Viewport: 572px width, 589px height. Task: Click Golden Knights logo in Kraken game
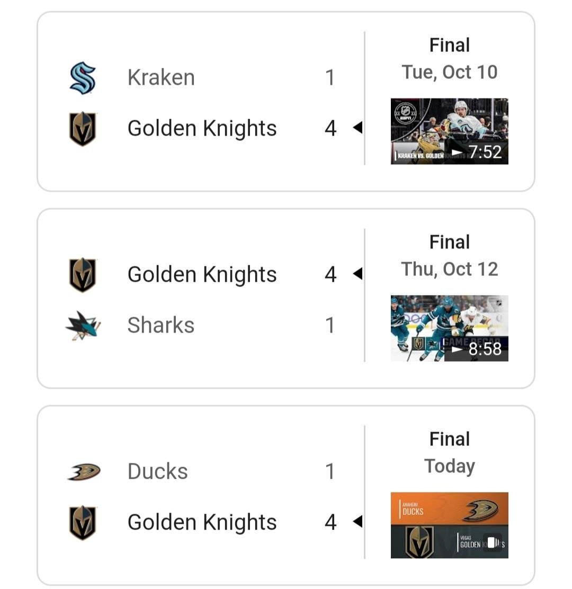pos(83,129)
